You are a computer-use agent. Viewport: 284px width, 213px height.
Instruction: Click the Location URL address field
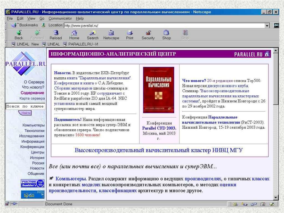[x=164, y=26]
